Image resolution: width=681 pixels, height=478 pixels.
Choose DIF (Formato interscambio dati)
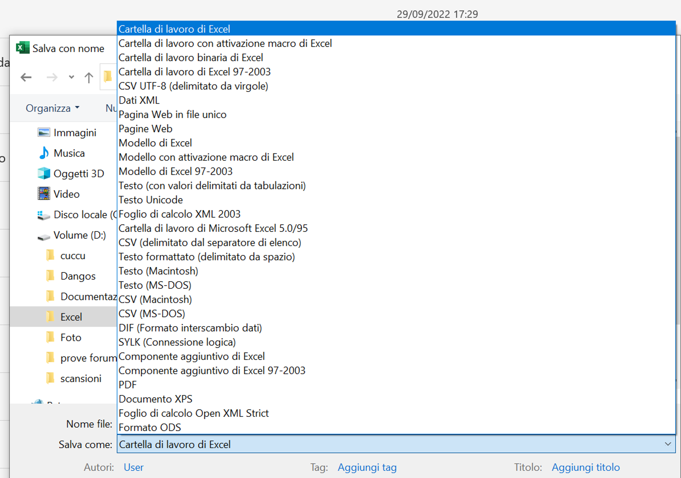point(396,328)
